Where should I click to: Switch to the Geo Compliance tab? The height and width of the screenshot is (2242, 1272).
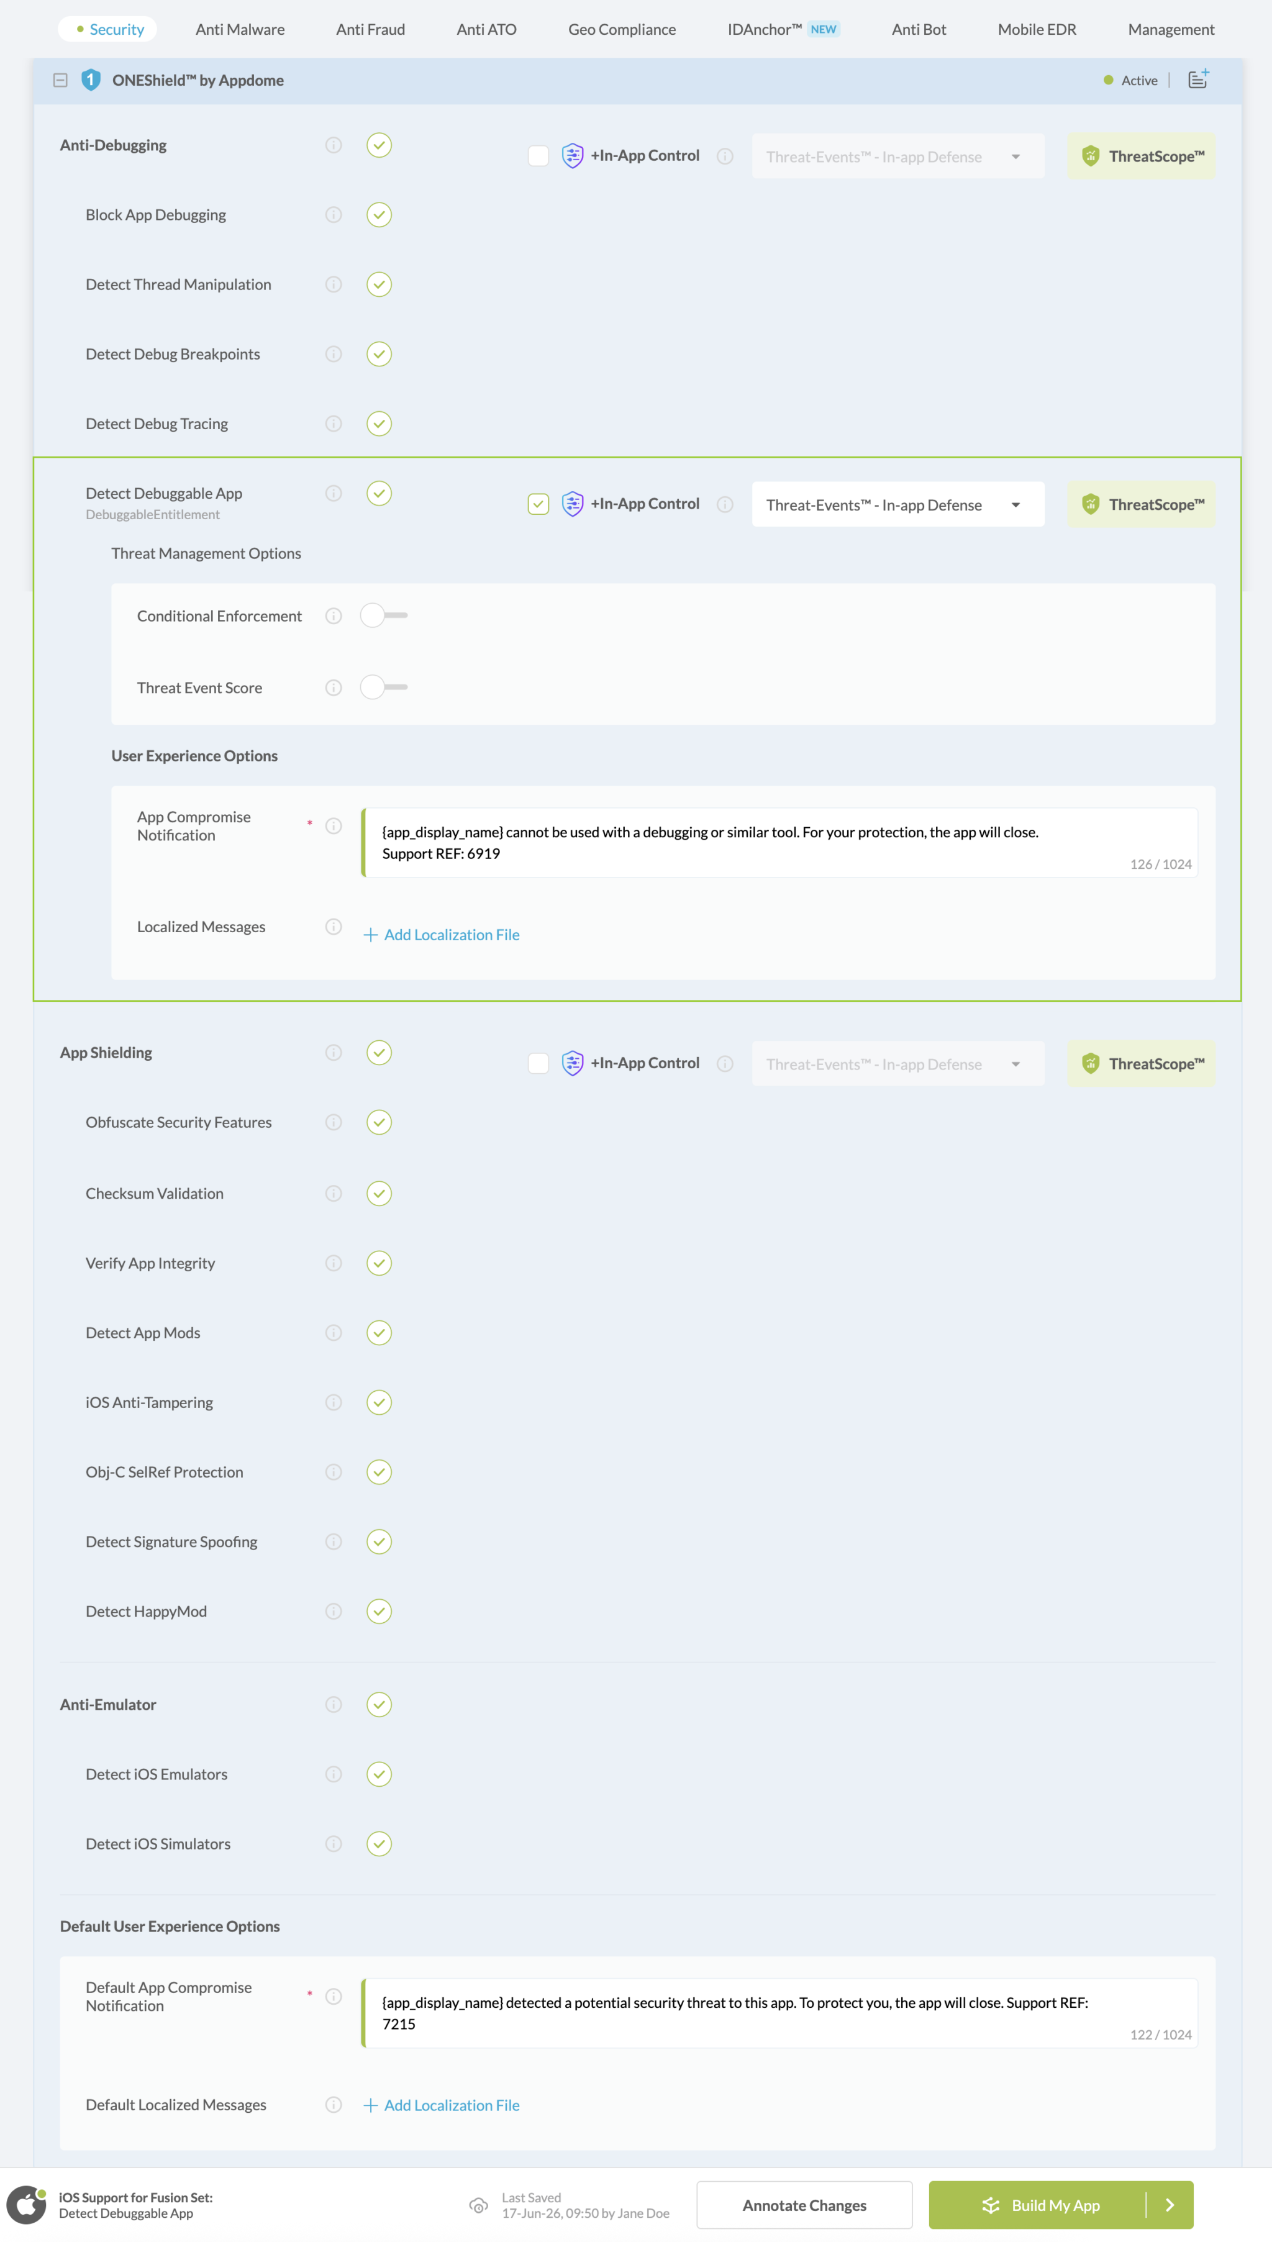[622, 30]
